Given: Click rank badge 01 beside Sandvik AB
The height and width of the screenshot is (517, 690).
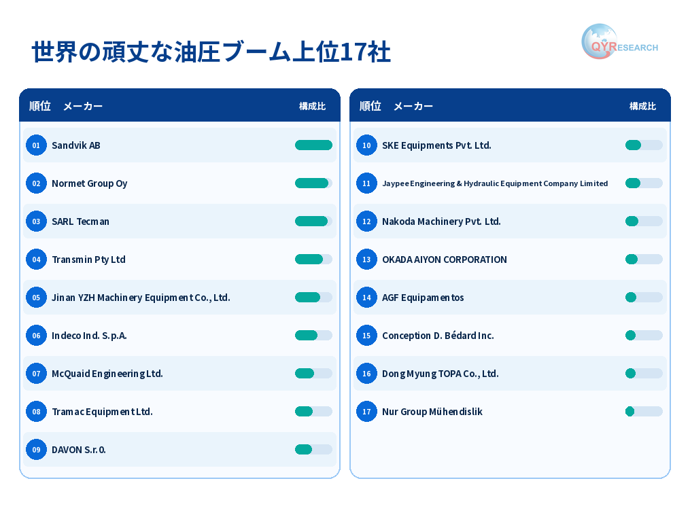Looking at the screenshot, I should coord(36,145).
